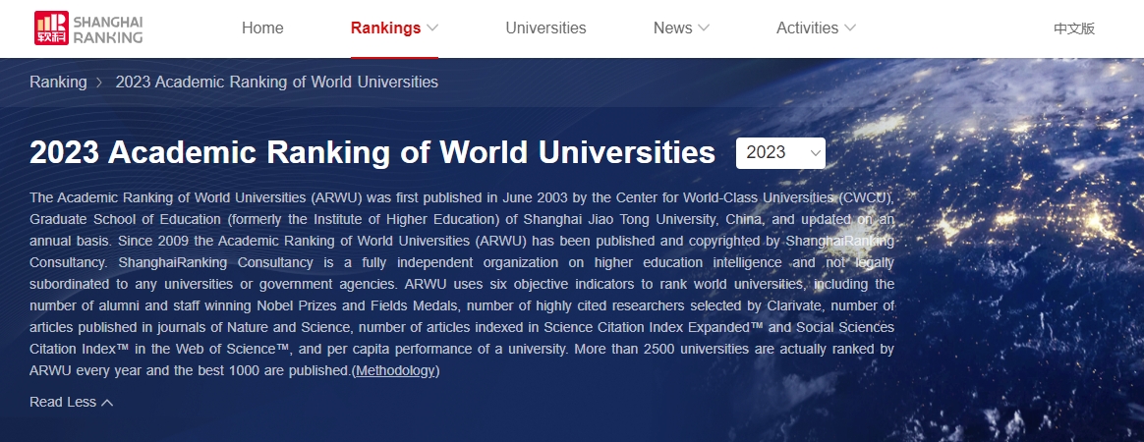Viewport: 1144px width, 442px height.
Task: Switch to the Chinese version 中文版
Action: [x=1074, y=28]
